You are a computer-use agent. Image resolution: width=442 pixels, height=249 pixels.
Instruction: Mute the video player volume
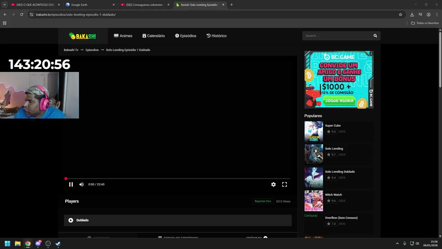(81, 184)
